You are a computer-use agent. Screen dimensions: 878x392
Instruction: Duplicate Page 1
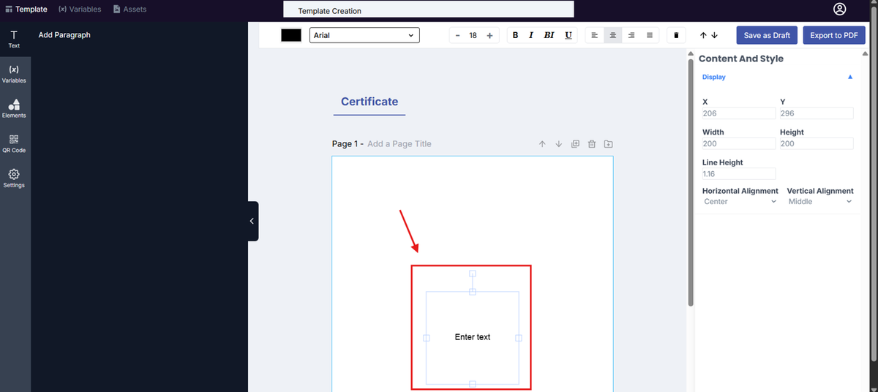(575, 144)
